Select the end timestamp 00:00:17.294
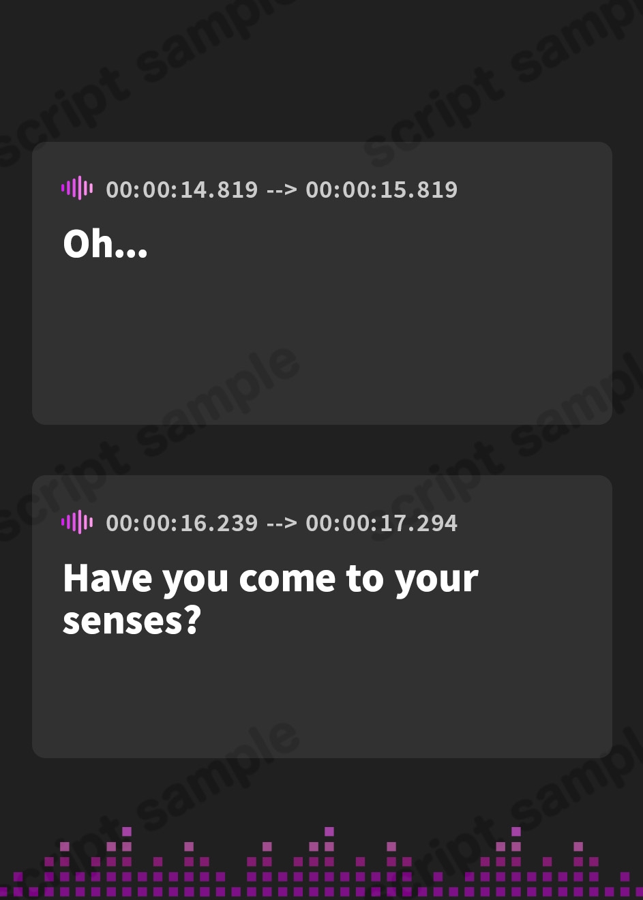The width and height of the screenshot is (643, 900). tap(381, 524)
